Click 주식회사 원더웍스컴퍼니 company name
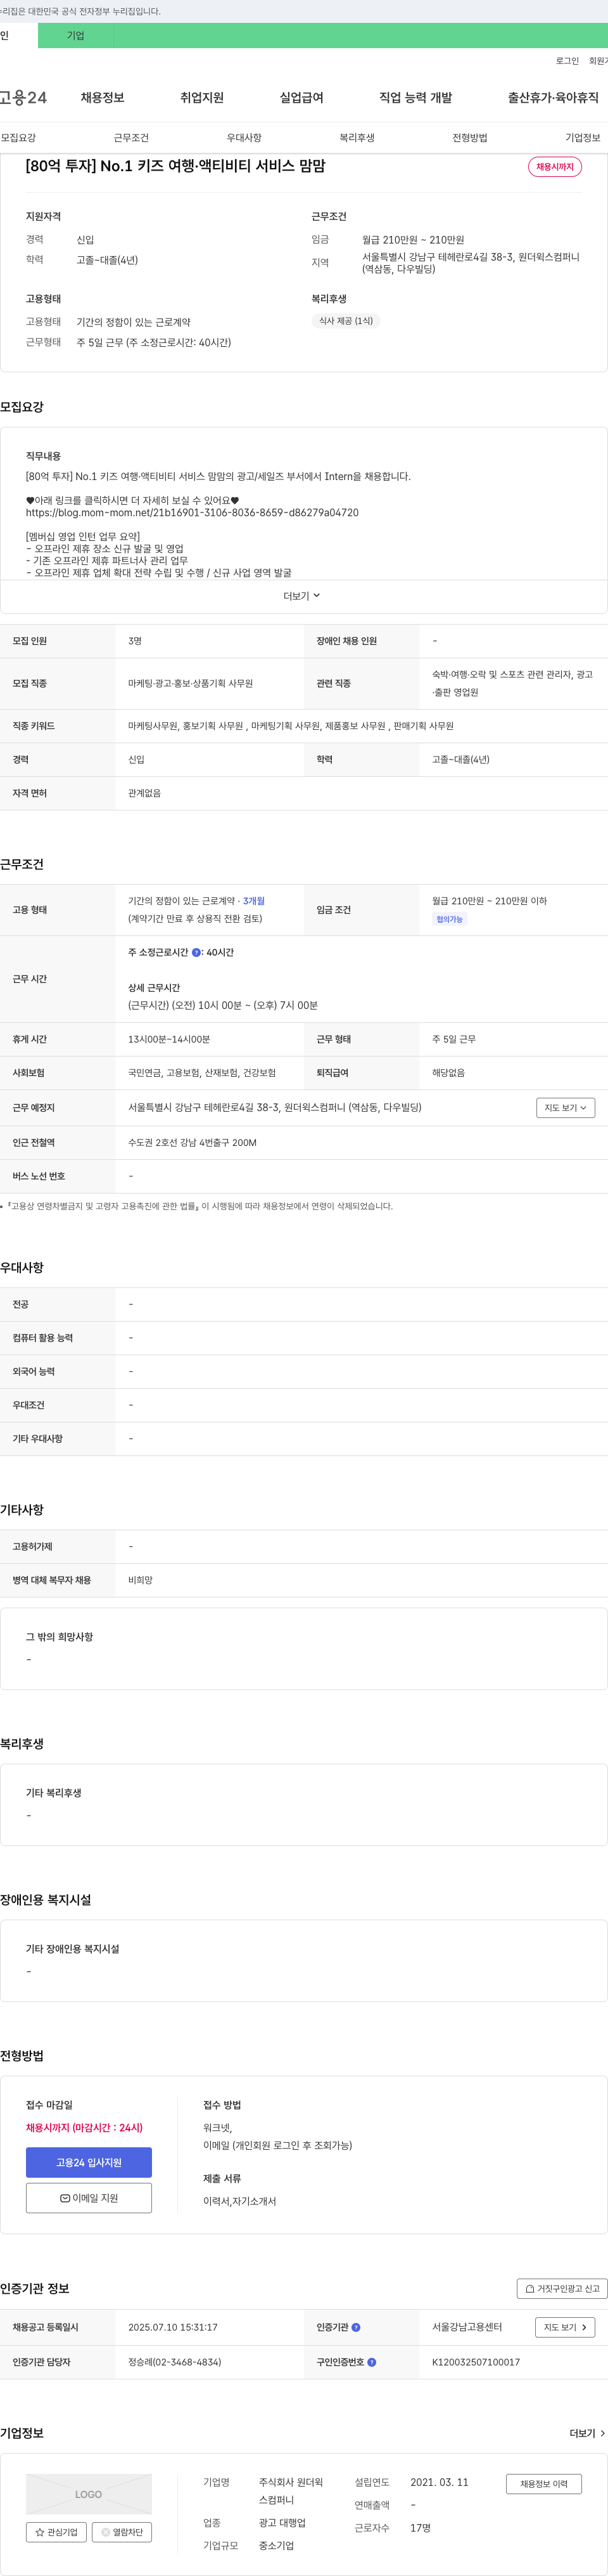608x2576 pixels. click(x=291, y=2491)
